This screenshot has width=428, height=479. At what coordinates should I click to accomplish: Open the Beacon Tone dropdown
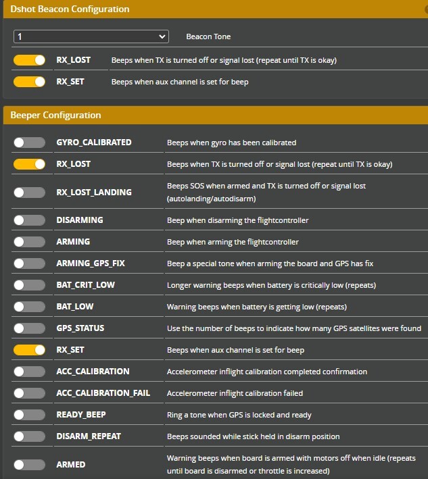[x=91, y=36]
